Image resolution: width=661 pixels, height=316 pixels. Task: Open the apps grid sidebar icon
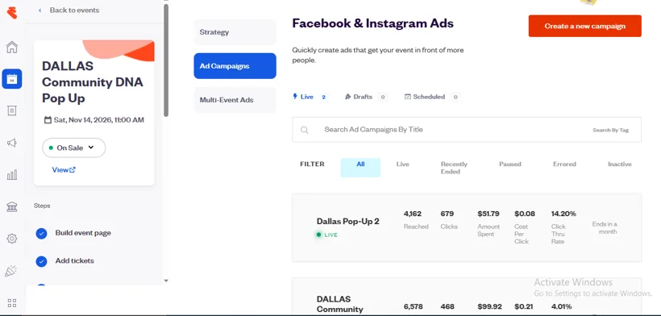[x=12, y=303]
